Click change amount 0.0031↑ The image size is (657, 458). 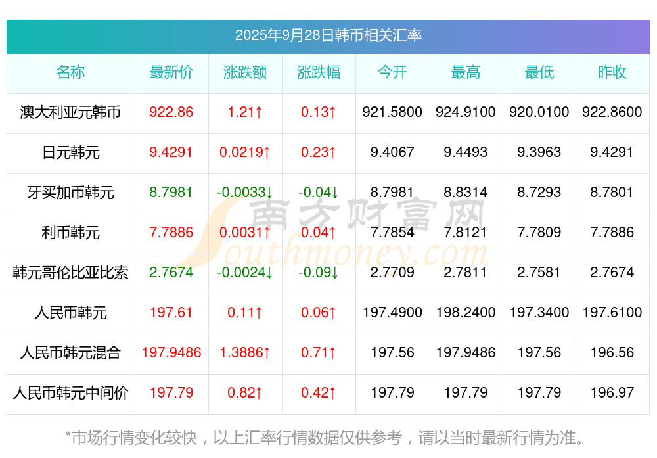[x=244, y=232]
